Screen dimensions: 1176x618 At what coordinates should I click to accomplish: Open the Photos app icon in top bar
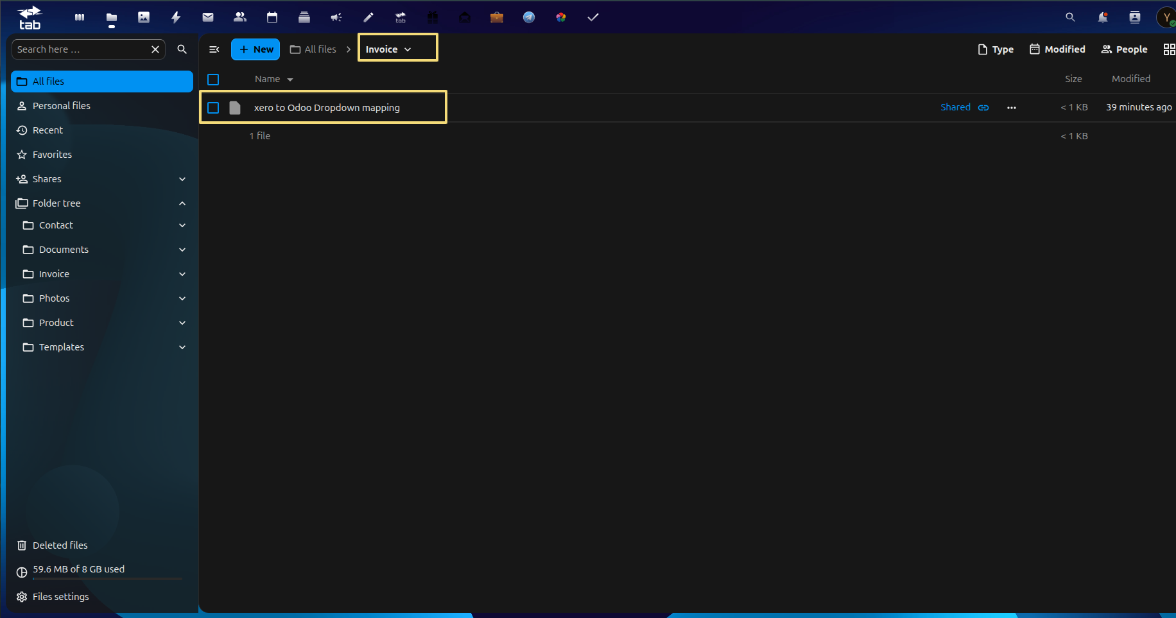(x=144, y=17)
